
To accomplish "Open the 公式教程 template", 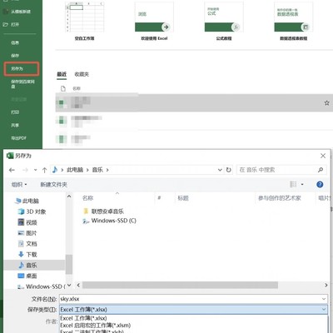I will (224, 17).
